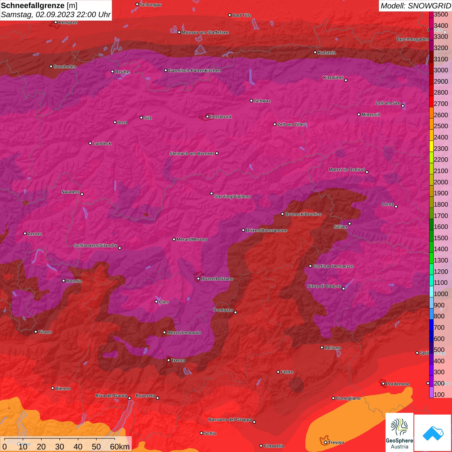Click the 'Bruneck/Brunico' place label

point(303,214)
